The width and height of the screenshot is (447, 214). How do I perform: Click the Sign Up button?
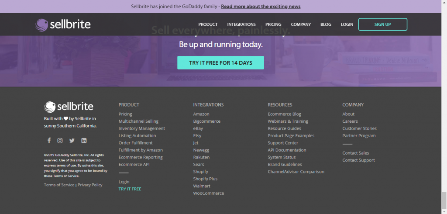[x=382, y=24]
